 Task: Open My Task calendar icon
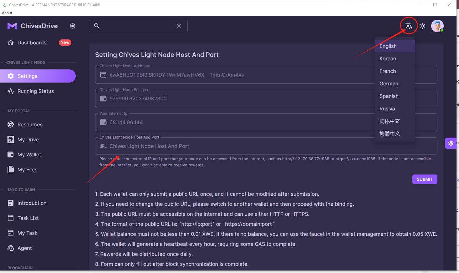[x=11, y=233]
